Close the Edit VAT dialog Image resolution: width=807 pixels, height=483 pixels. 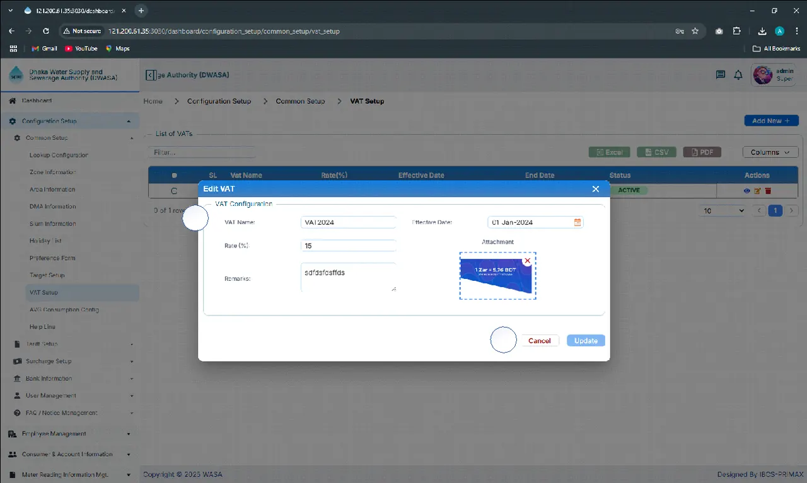click(596, 189)
